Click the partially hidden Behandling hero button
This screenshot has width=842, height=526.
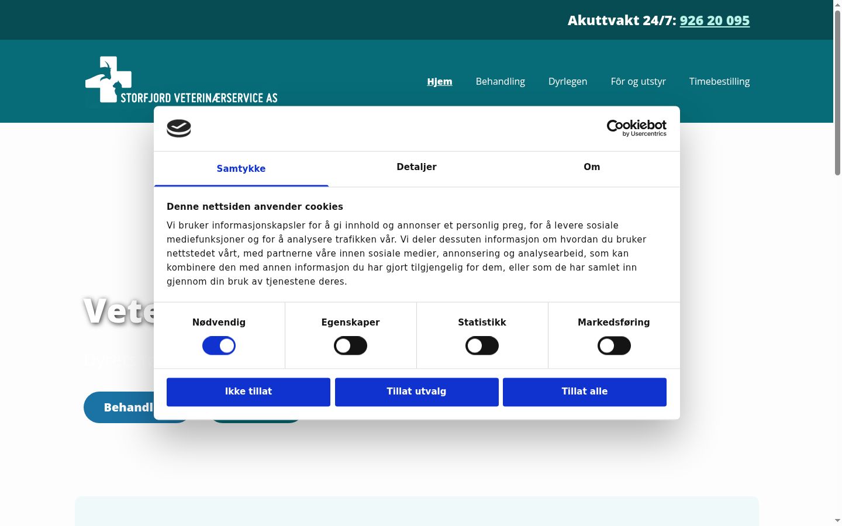[119, 407]
